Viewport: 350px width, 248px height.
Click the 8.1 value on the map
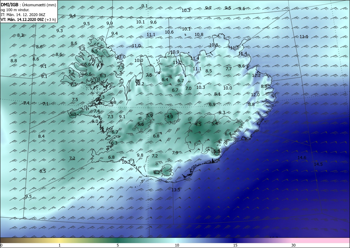(x=217, y=94)
